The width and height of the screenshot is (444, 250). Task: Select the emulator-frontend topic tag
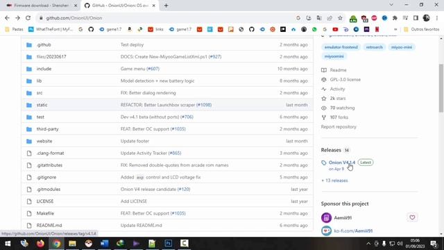341,47
